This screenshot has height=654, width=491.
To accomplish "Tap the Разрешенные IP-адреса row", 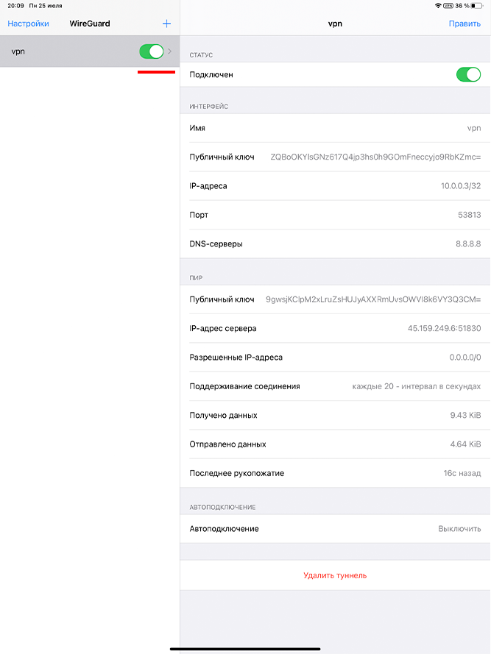I will [335, 357].
